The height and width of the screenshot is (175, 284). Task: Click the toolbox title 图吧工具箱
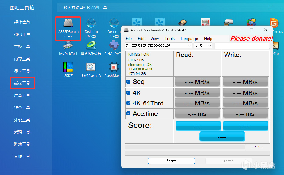[x=22, y=8]
